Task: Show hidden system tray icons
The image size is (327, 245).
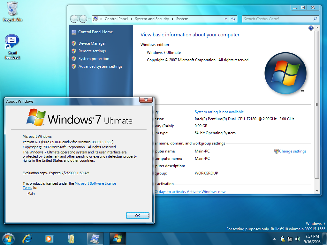Action: click(274, 239)
